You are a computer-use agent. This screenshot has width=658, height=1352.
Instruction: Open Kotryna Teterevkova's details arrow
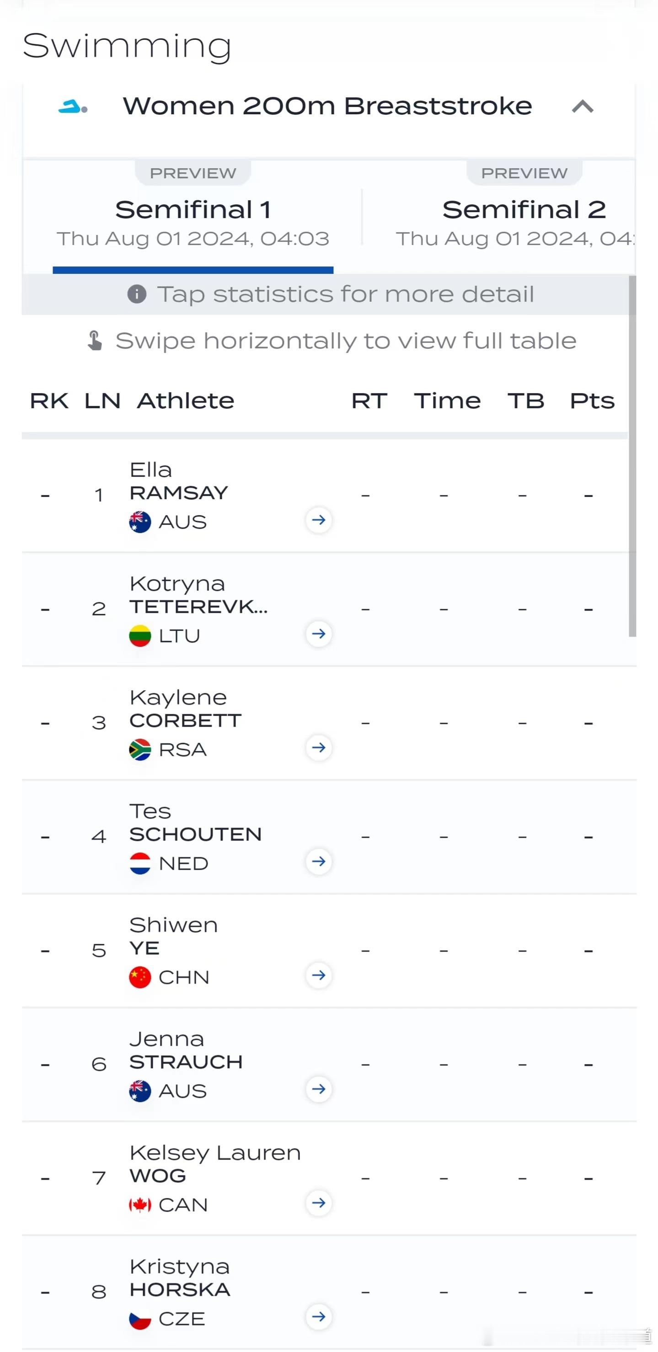[x=319, y=634]
